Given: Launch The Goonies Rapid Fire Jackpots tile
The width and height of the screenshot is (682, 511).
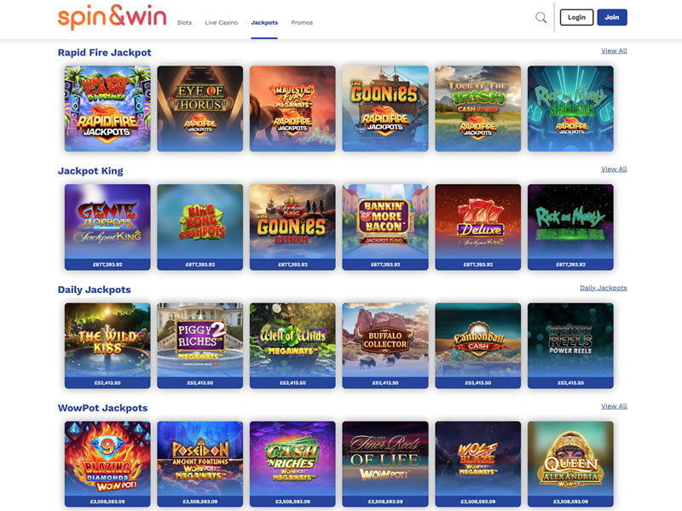Looking at the screenshot, I should (x=385, y=109).
